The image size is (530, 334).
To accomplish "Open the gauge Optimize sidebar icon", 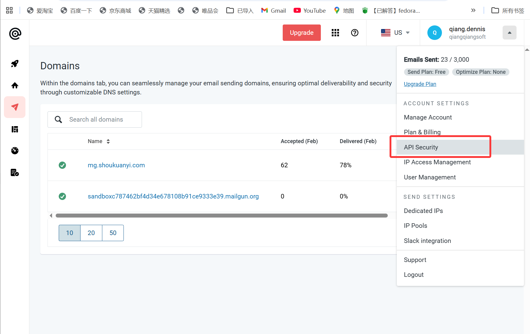I will coord(15,151).
